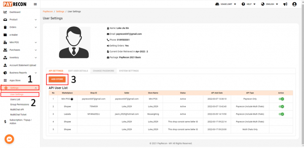Screen dimensions: 304x148
Task: Click the Mini POS register icon
Action: click(x=5, y=42)
